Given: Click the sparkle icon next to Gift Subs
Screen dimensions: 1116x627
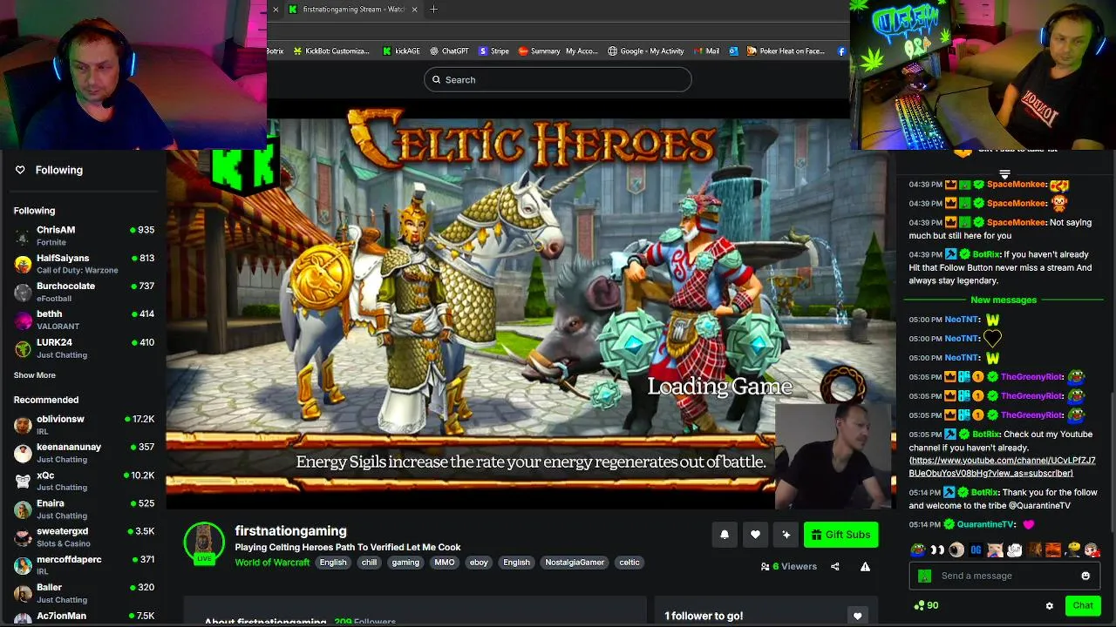Looking at the screenshot, I should [786, 535].
